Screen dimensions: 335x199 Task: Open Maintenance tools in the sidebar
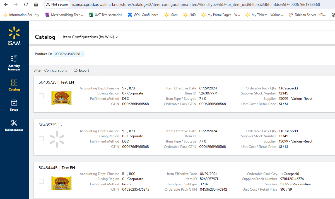click(x=14, y=125)
